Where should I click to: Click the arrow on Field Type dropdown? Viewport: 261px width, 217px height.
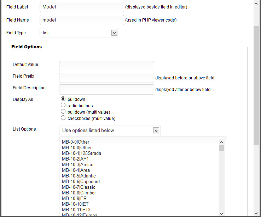point(114,33)
